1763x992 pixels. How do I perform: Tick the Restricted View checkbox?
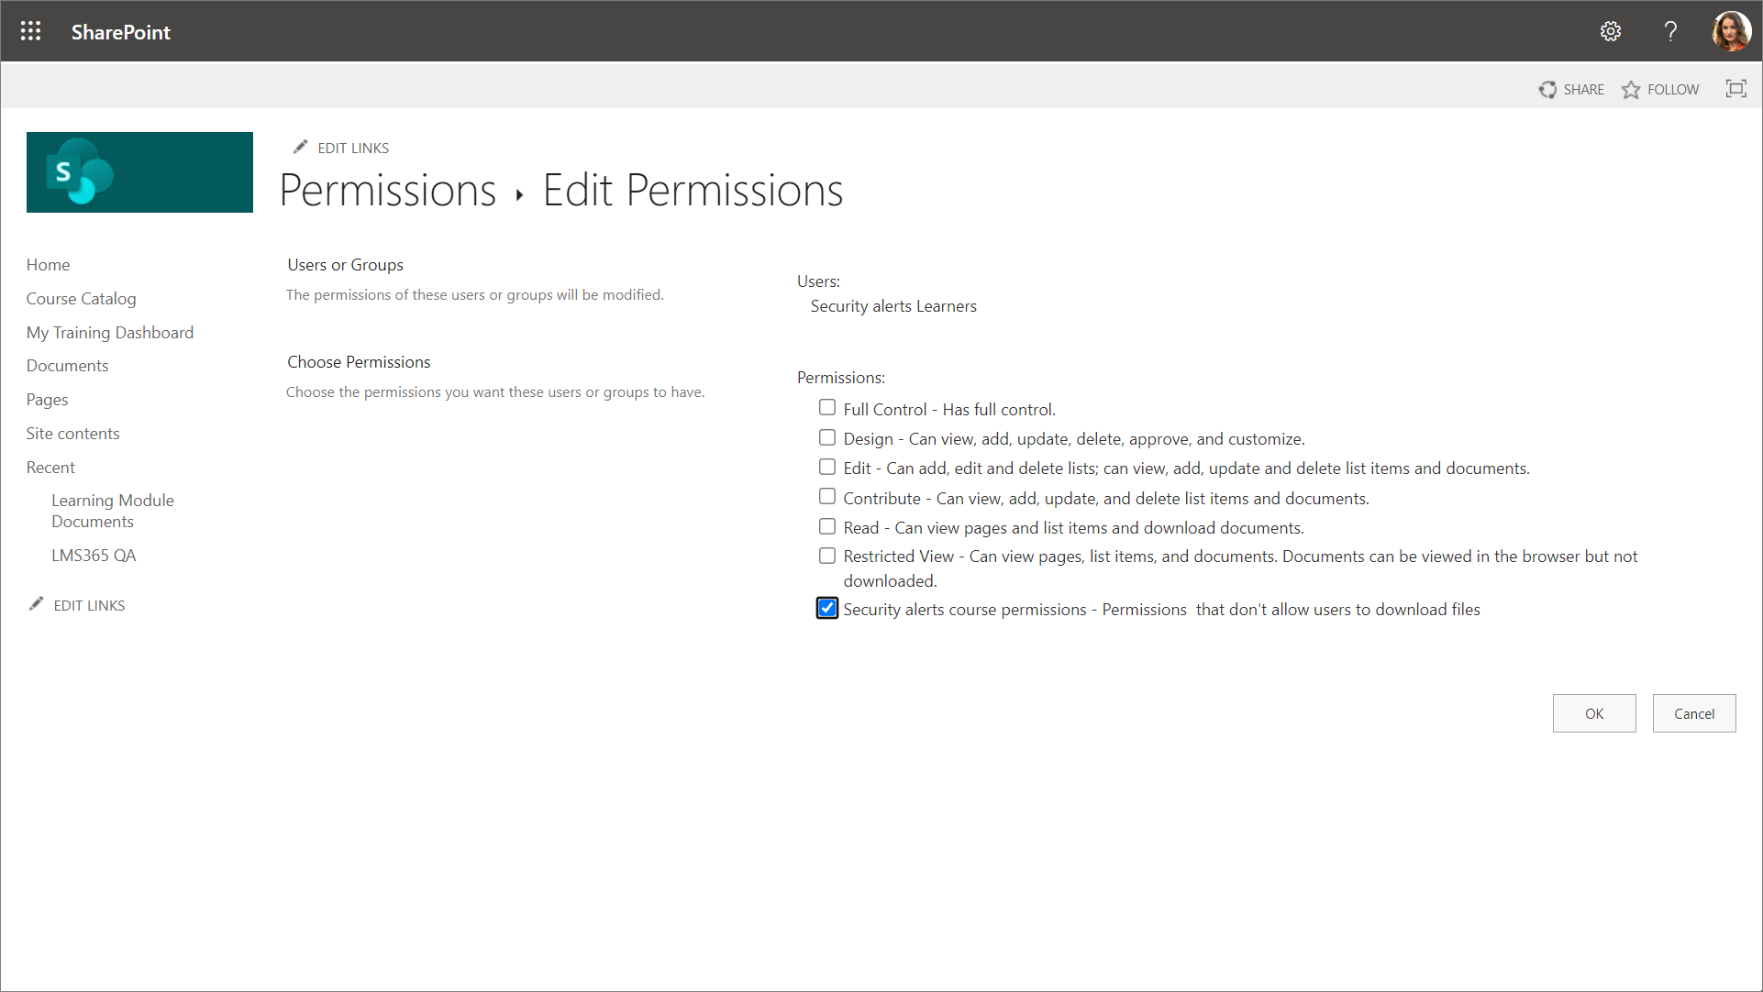tap(827, 556)
